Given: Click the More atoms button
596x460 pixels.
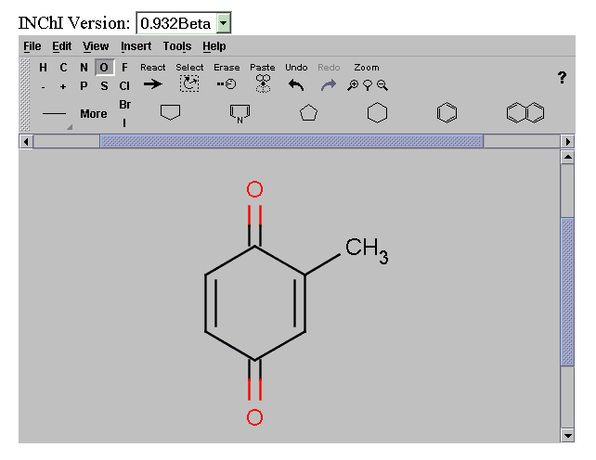Looking at the screenshot, I should click(x=93, y=114).
